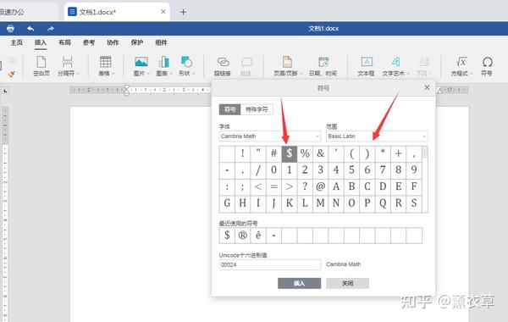Image resolution: width=508 pixels, height=322 pixels.
Task: Click the Insert button in symbol dialog
Action: [x=300, y=283]
